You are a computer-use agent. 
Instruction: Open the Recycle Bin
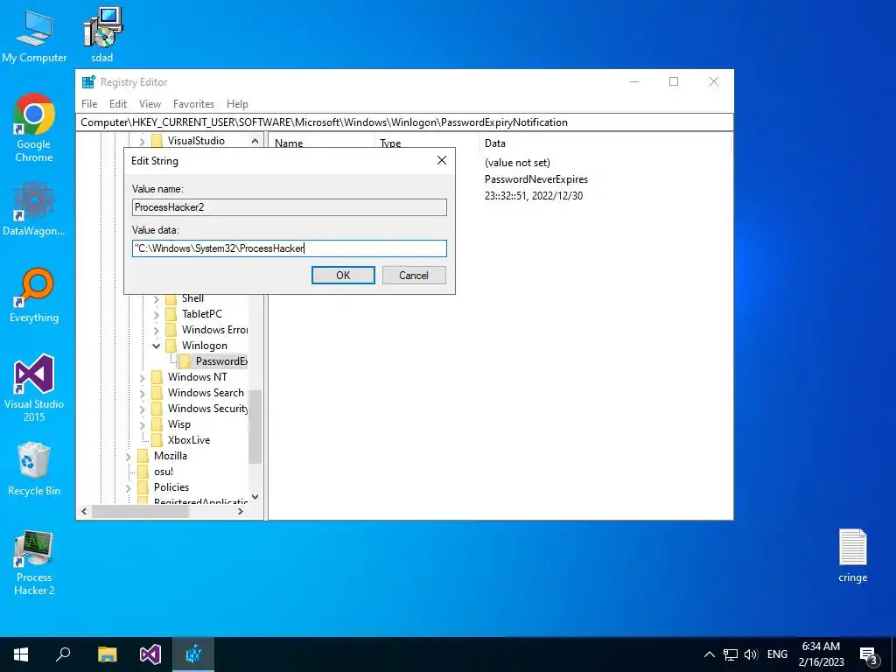(34, 469)
